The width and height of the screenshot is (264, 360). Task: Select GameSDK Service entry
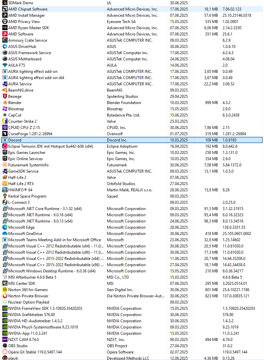23,171
